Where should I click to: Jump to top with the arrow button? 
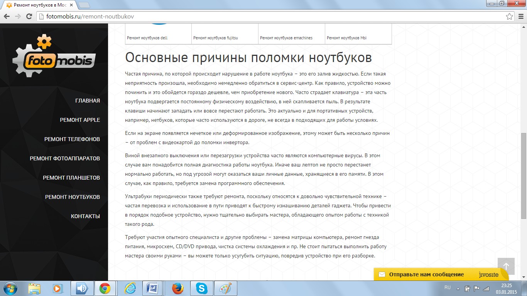[506, 266]
